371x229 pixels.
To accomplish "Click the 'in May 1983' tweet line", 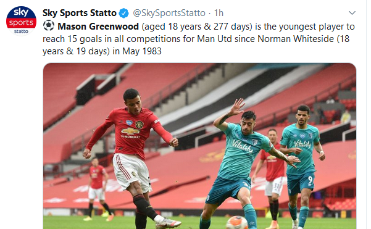I will 137,51.
